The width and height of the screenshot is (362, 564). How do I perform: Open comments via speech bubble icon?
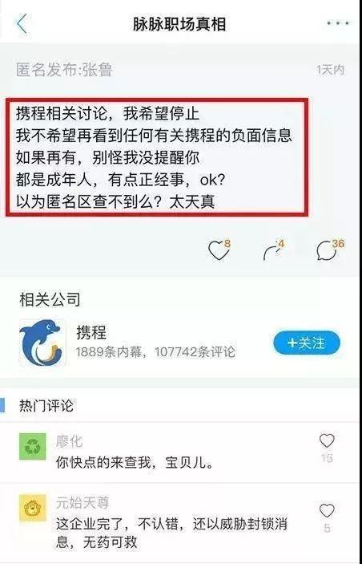(328, 250)
